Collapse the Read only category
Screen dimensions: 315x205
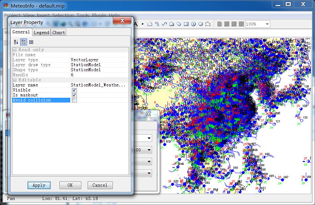pyautogui.click(x=15, y=50)
